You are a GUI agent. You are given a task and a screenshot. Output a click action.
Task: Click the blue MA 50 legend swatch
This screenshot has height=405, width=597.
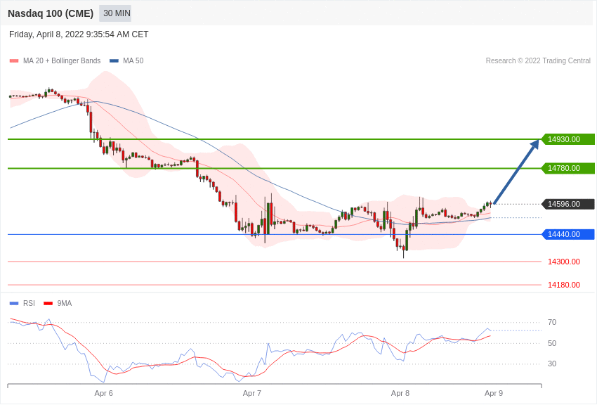pos(114,61)
